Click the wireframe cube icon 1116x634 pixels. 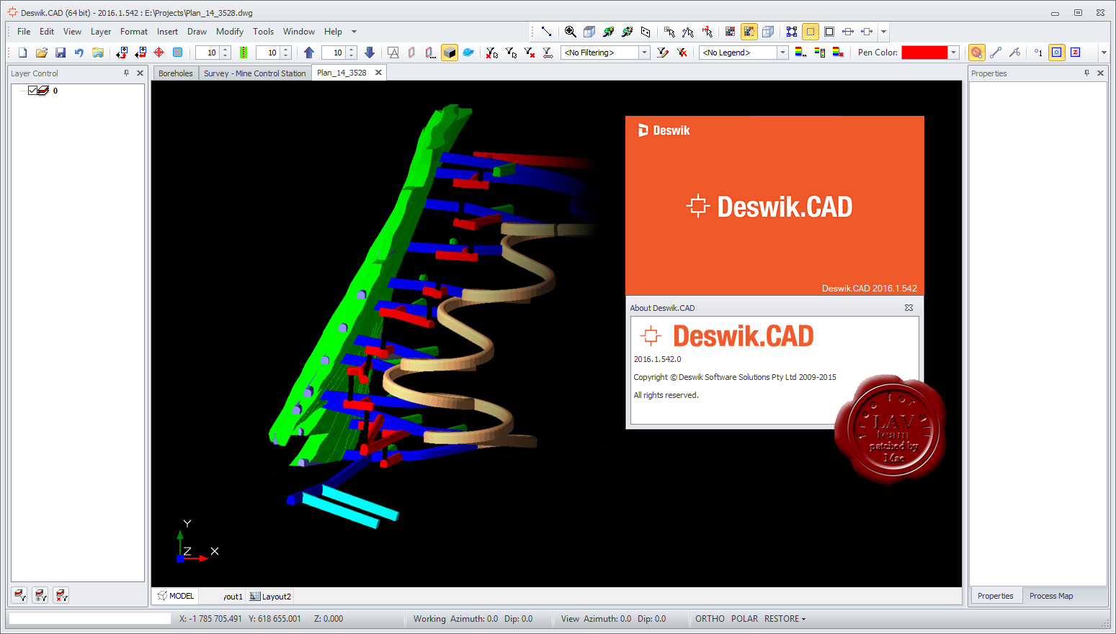768,32
